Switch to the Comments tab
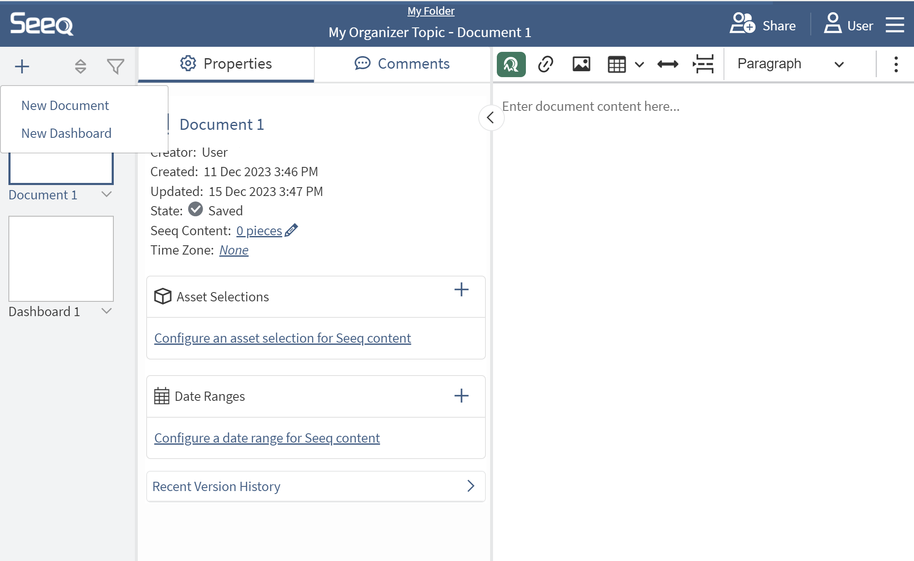Viewport: 914px width, 561px height. coord(402,64)
